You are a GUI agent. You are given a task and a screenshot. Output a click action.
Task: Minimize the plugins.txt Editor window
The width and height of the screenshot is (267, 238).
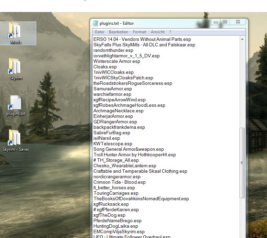click(216, 22)
